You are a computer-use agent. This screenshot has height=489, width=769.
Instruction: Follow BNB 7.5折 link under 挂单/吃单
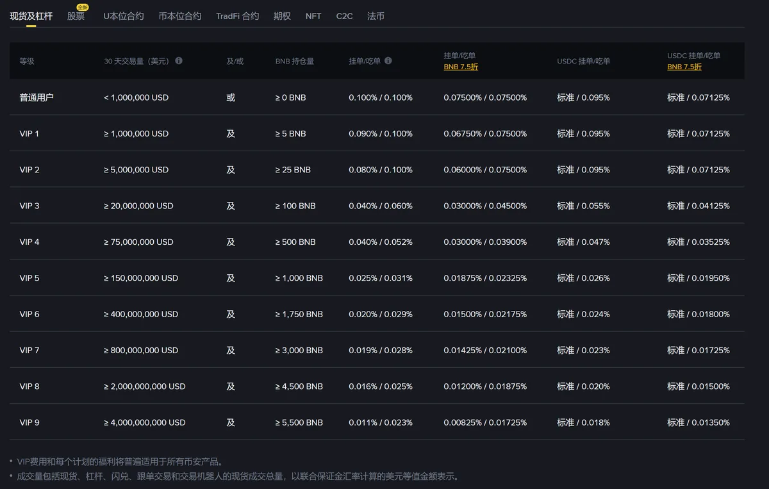tap(461, 67)
